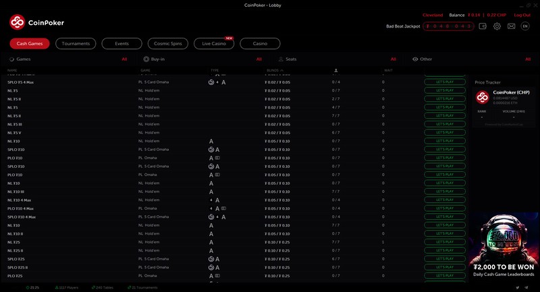Click the 4-max icon in NL ₮10 4 Max row

pos(211,200)
